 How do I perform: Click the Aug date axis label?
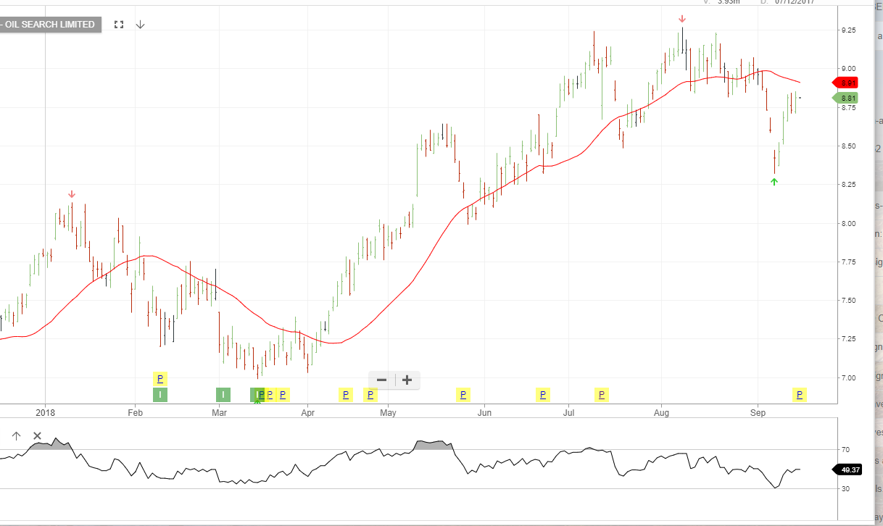(x=661, y=412)
